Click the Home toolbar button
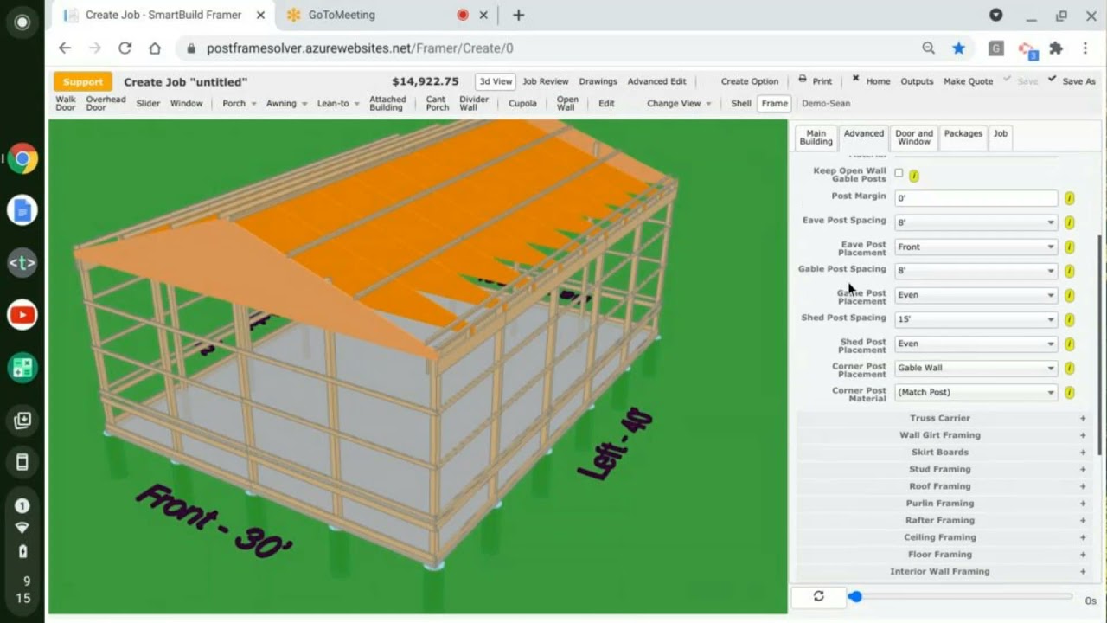This screenshot has width=1107, height=623. (871, 80)
